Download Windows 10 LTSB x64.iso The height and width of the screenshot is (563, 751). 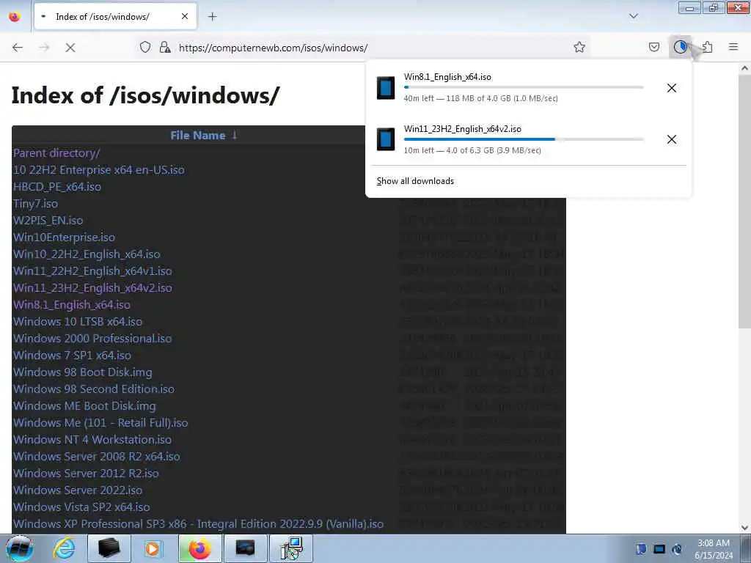pos(78,322)
